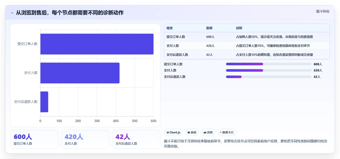Click the 42人 value beside the progress bar
Viewport: 340px width, 159px height.
click(x=317, y=77)
